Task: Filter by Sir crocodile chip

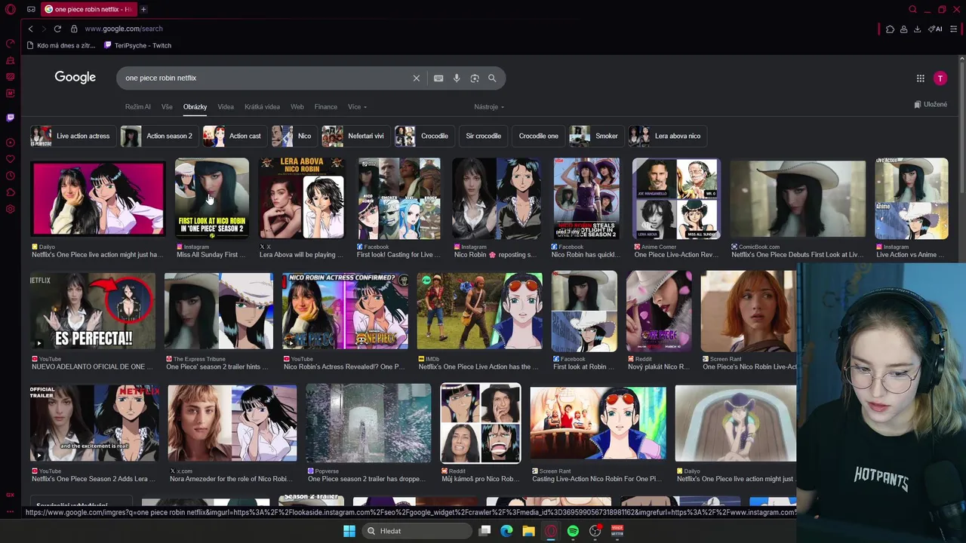Action: pyautogui.click(x=483, y=137)
